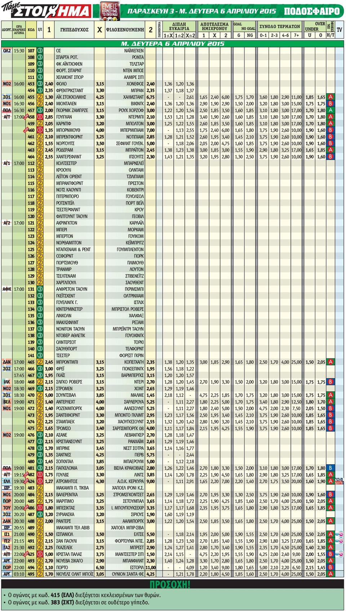
Task: Click the date header ΠΑΡΑΣΚΕΥΗ 3 - Μ. ΔΕΥΤΕΡΑ 6 ΑΠΡΙΛΙΟΥ 2015
Action: (202, 11)
